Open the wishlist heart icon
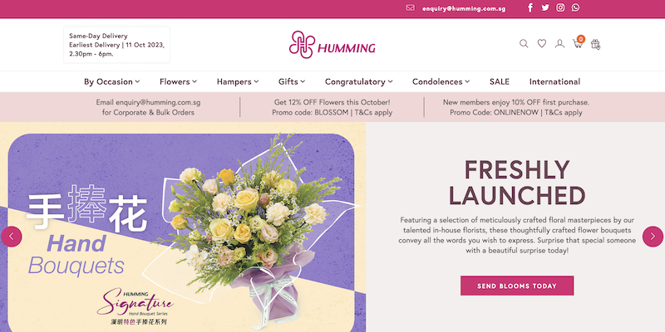The height and width of the screenshot is (332, 665). coord(542,44)
